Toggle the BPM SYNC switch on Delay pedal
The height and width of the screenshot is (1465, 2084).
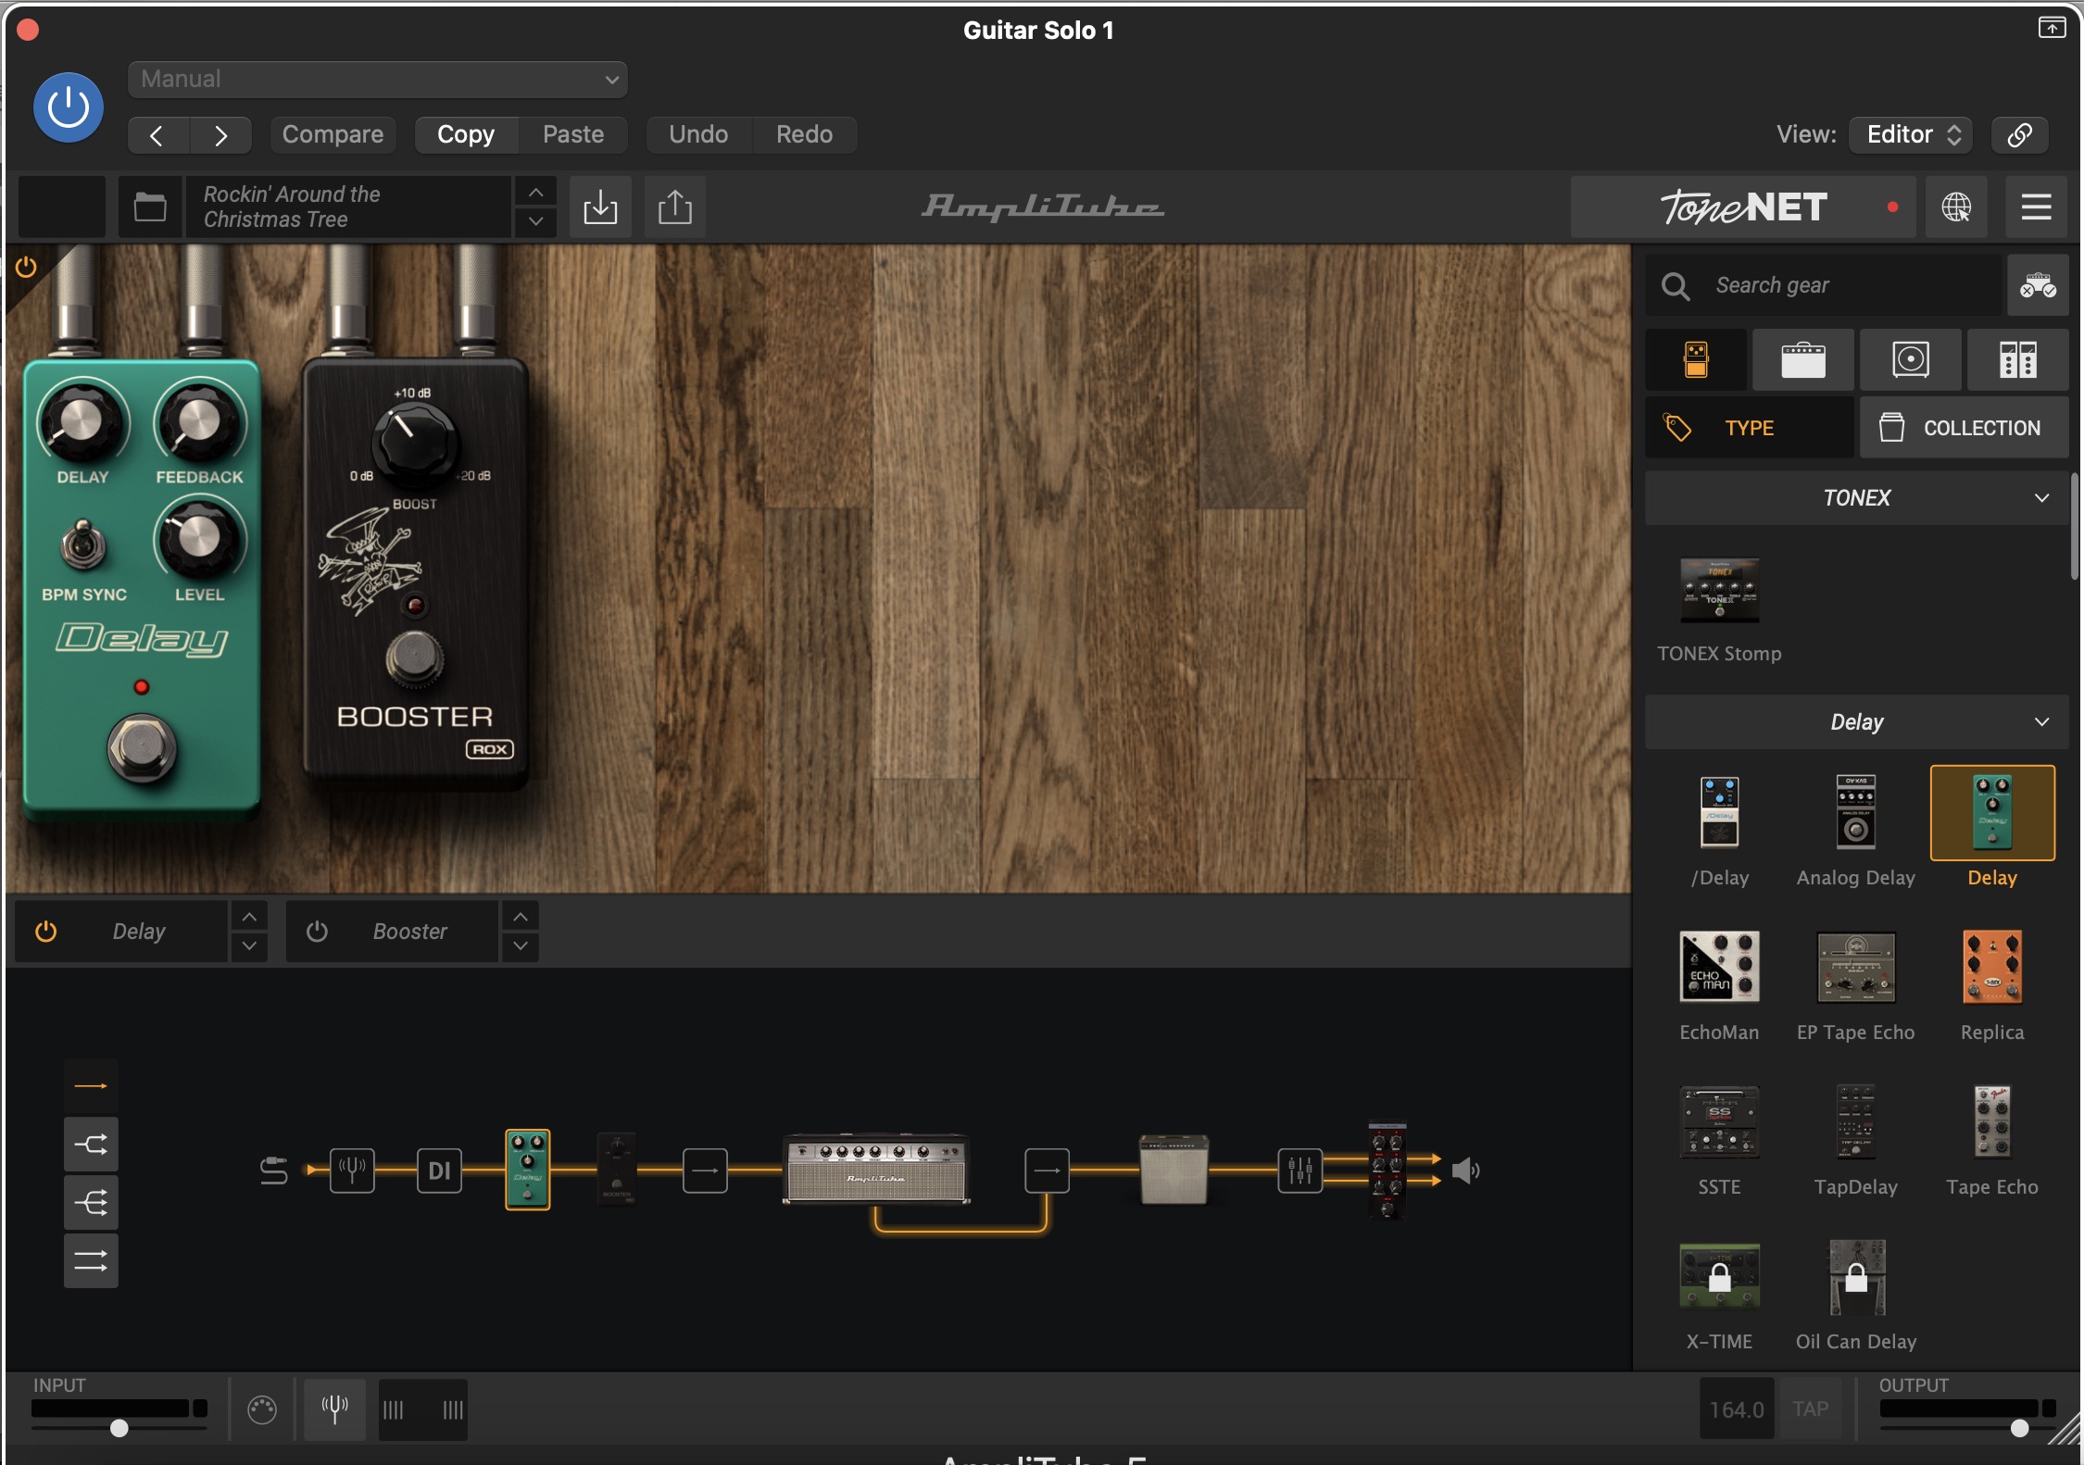pos(82,546)
